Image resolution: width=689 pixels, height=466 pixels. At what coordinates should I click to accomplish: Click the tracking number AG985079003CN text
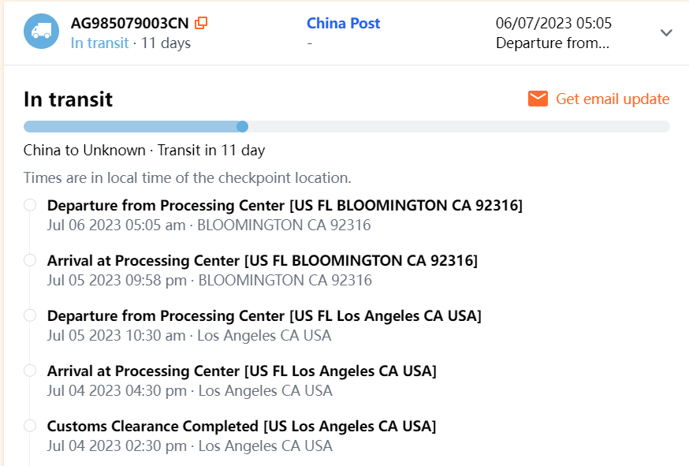pos(130,24)
